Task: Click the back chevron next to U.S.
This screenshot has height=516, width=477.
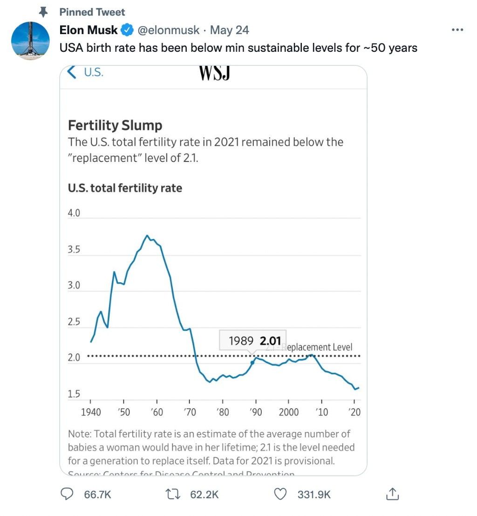Action: [x=72, y=73]
